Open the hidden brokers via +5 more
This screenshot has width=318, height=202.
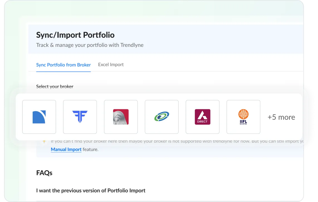(281, 117)
